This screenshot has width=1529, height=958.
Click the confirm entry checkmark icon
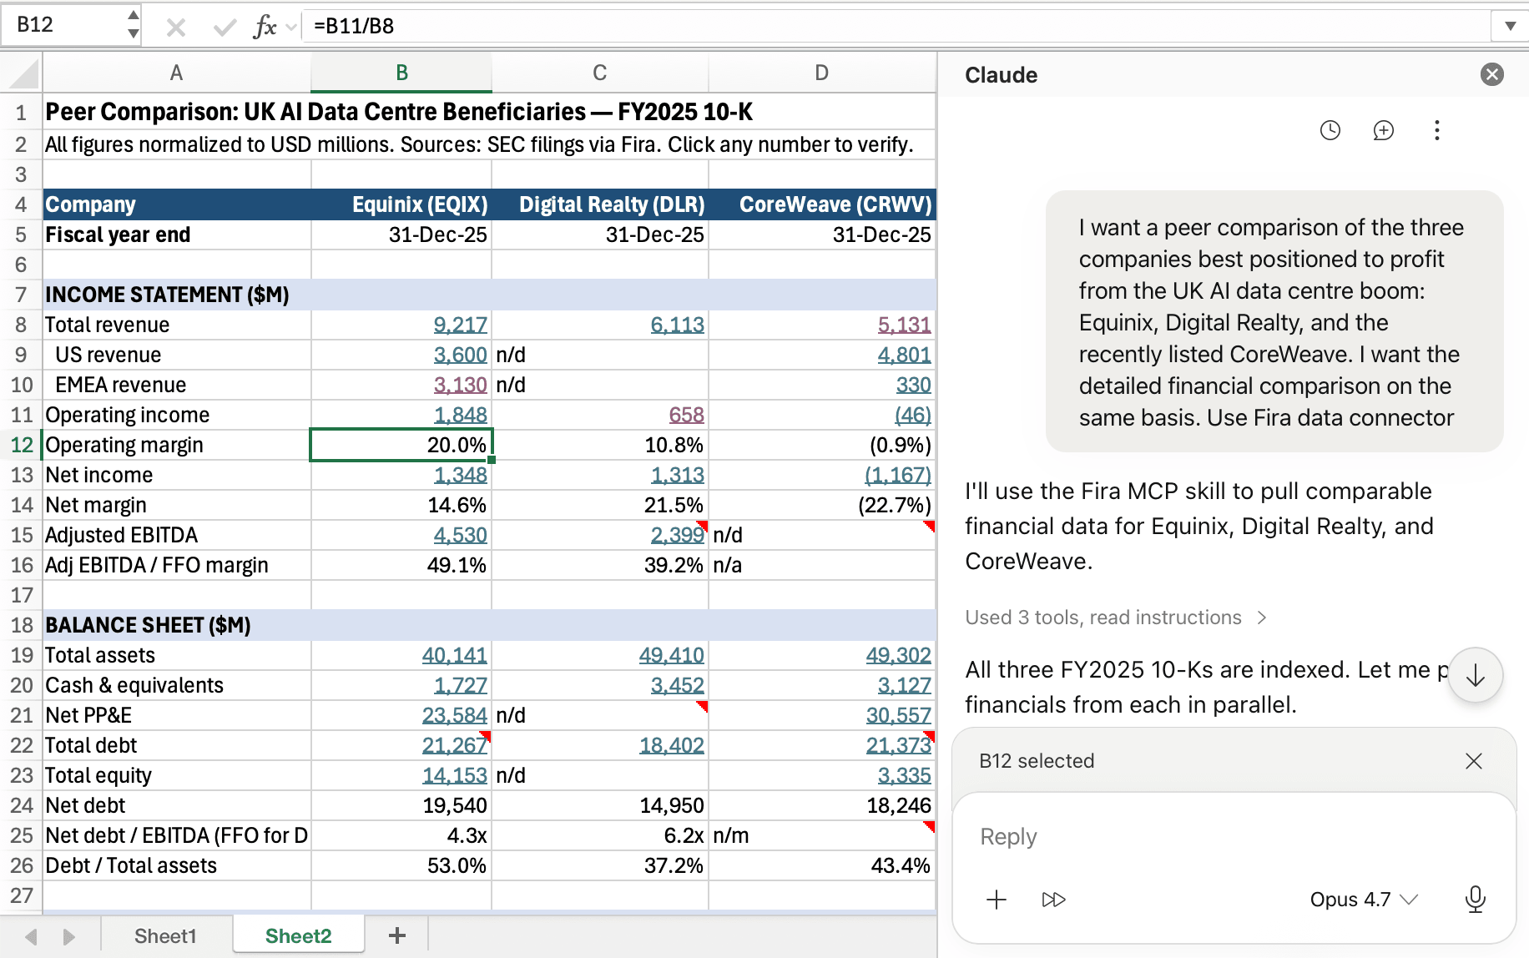224,27
